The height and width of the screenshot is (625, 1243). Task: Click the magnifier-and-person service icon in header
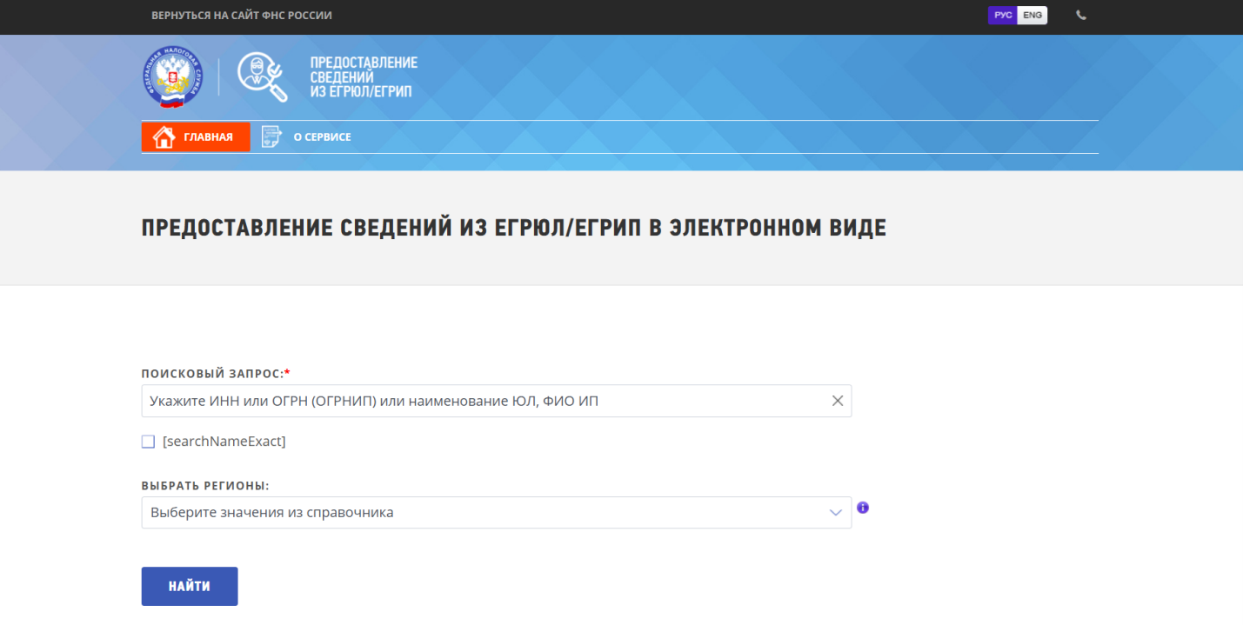[x=262, y=76]
